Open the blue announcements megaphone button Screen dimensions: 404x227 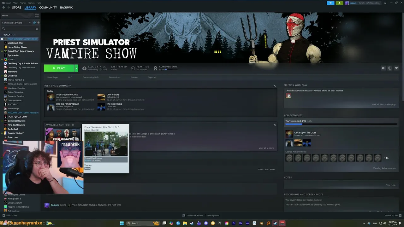coord(330,3)
